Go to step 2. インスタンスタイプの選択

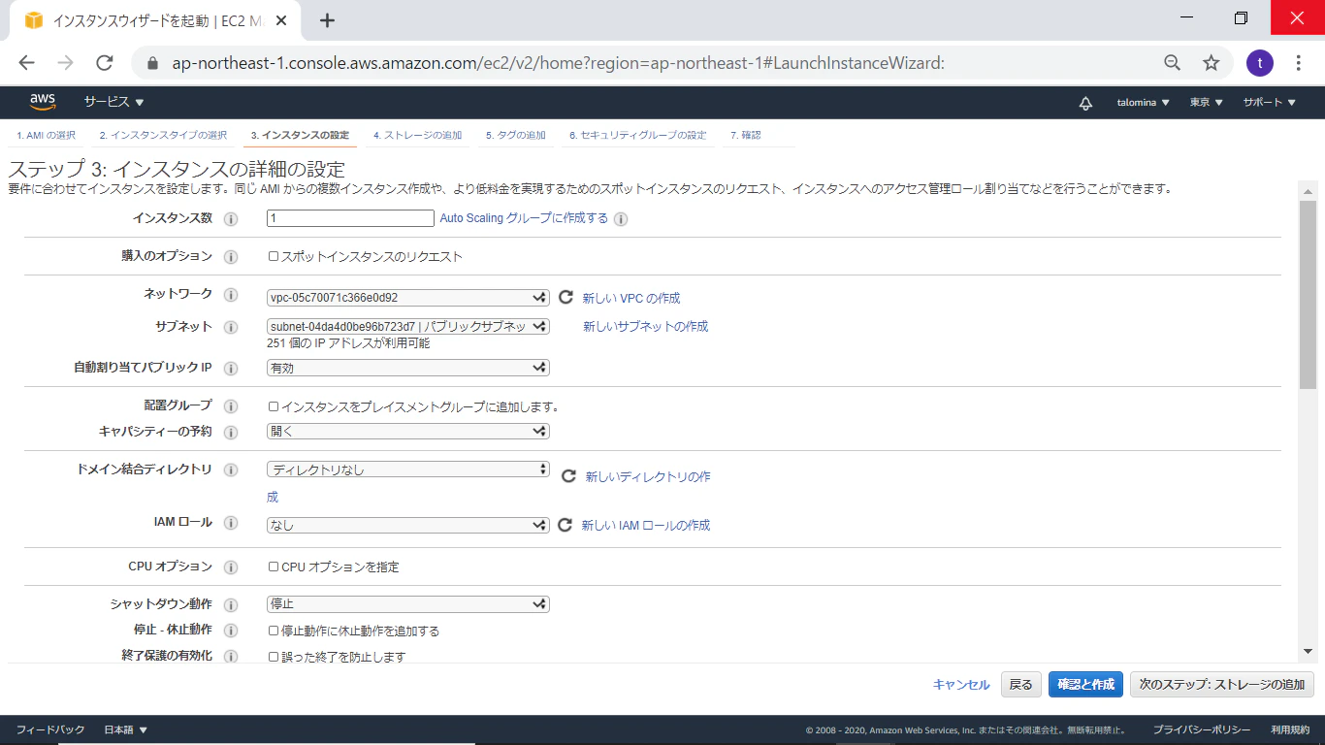tap(163, 135)
